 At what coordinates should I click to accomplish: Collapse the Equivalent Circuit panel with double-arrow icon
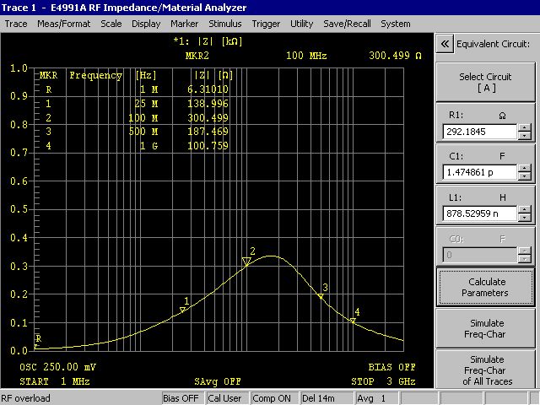point(445,44)
